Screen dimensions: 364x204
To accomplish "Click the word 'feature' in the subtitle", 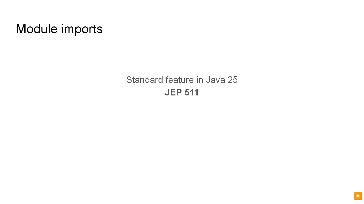I will click(179, 80).
